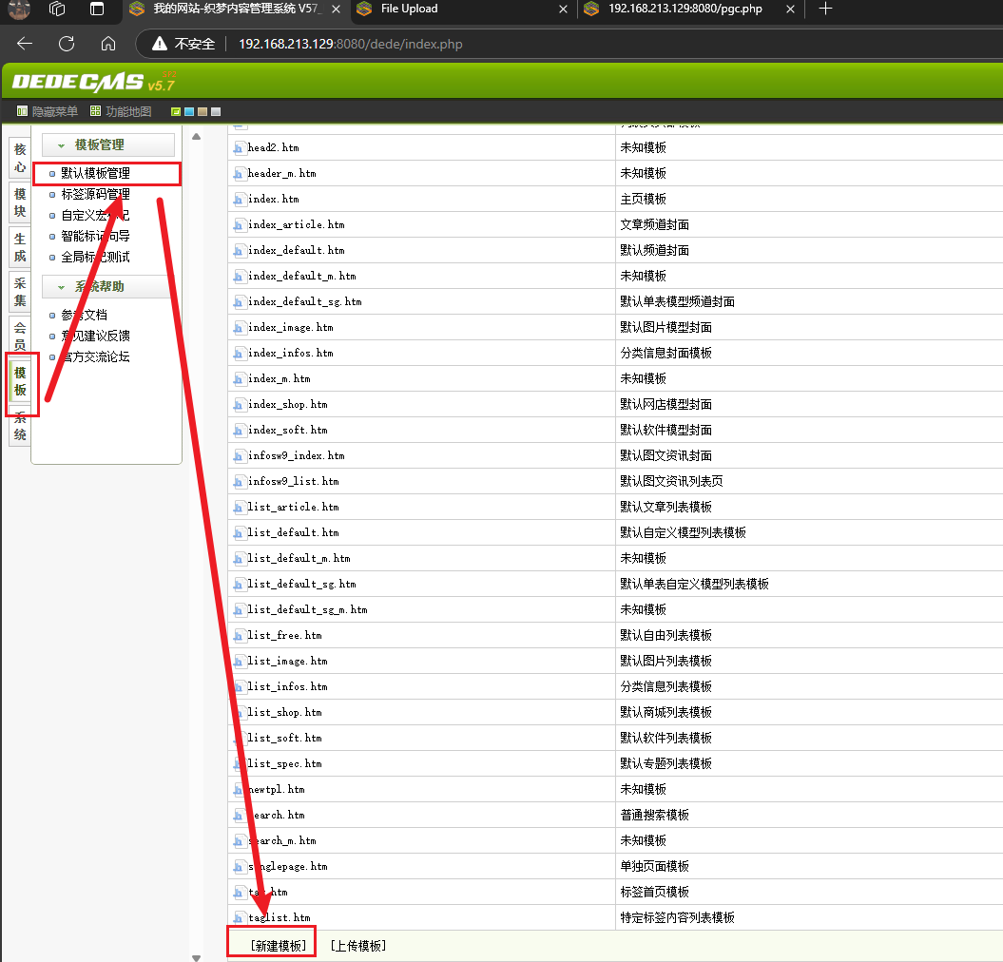Collapse the 模板管理 section header
Viewport: 1003px width, 962px height.
(107, 145)
